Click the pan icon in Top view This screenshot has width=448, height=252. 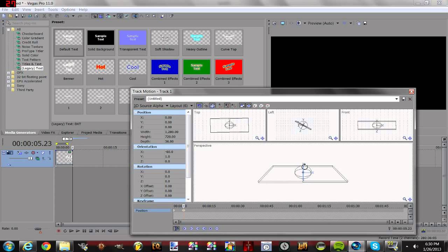[x=262, y=138]
